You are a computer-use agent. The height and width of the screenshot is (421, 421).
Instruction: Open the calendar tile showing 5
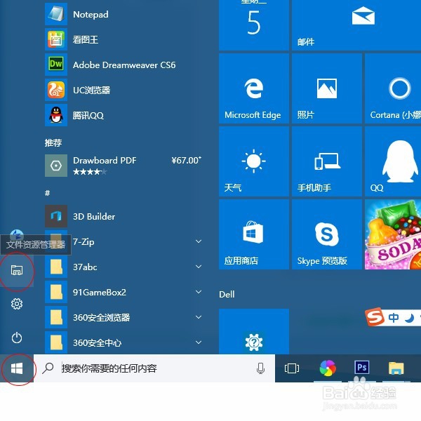(254, 25)
